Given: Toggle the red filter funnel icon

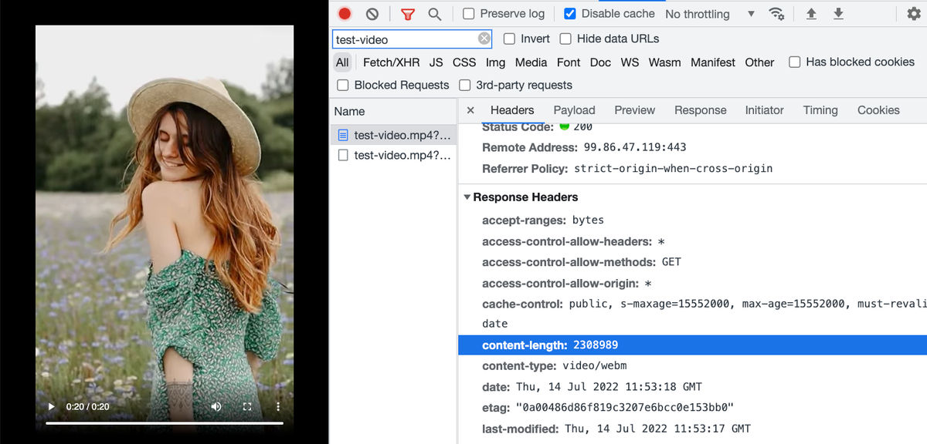Looking at the screenshot, I should [x=408, y=14].
